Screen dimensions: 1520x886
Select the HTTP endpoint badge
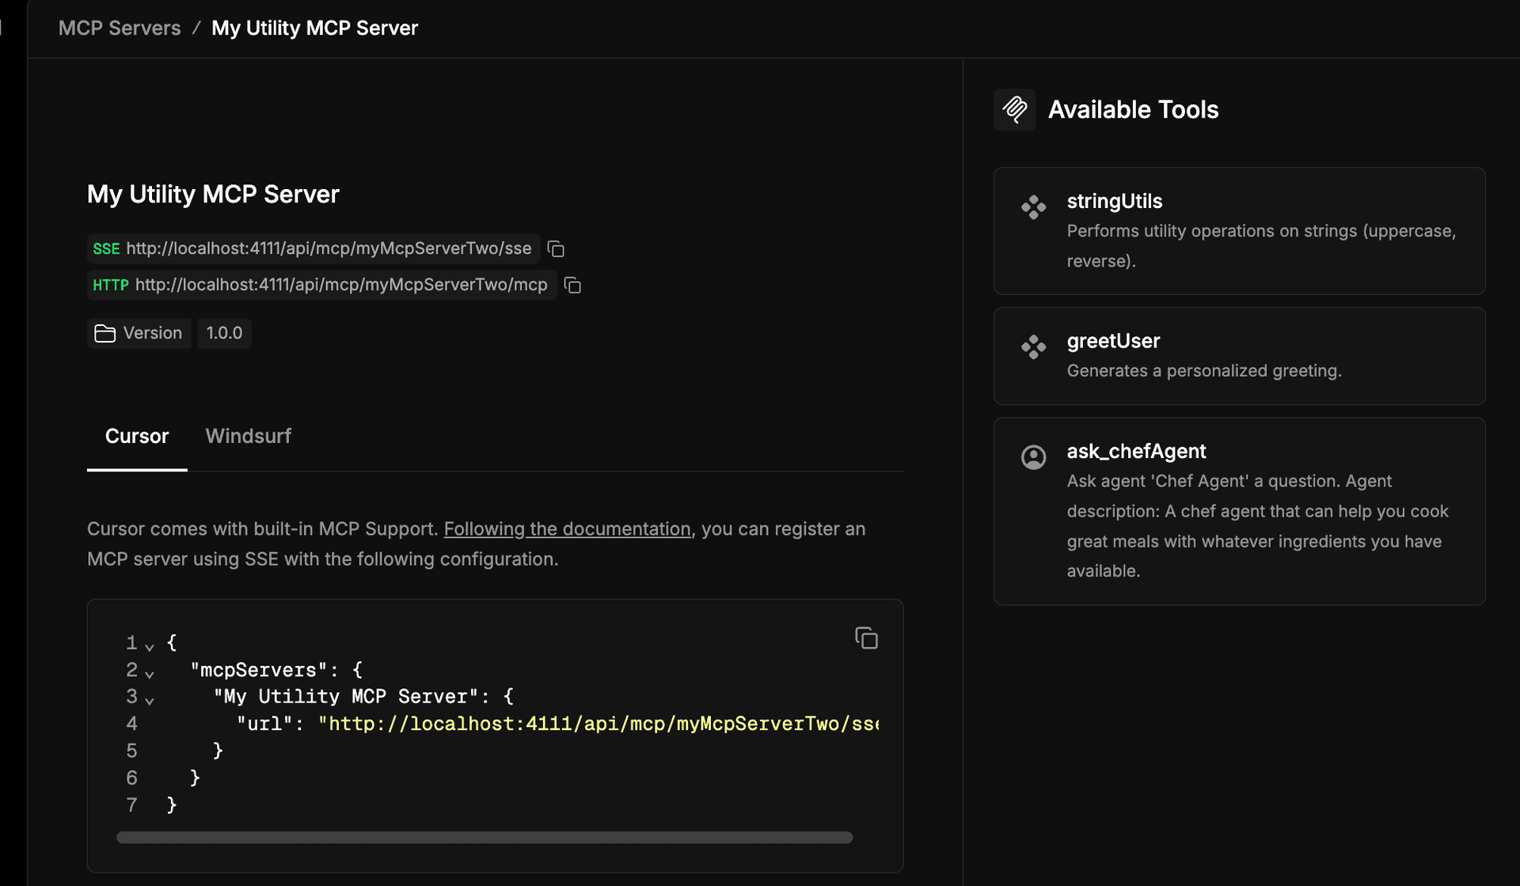click(x=110, y=285)
